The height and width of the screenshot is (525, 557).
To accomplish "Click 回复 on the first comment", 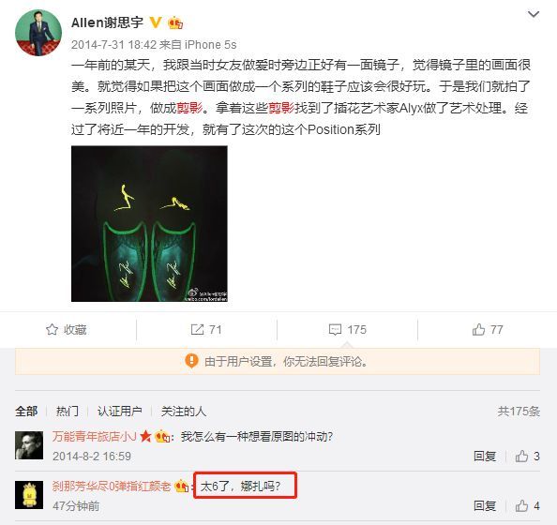I will 485,456.
